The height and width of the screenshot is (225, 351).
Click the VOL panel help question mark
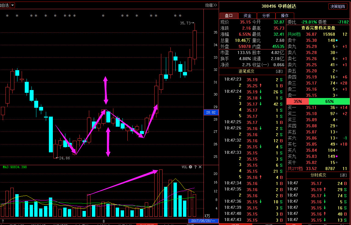tap(196, 167)
